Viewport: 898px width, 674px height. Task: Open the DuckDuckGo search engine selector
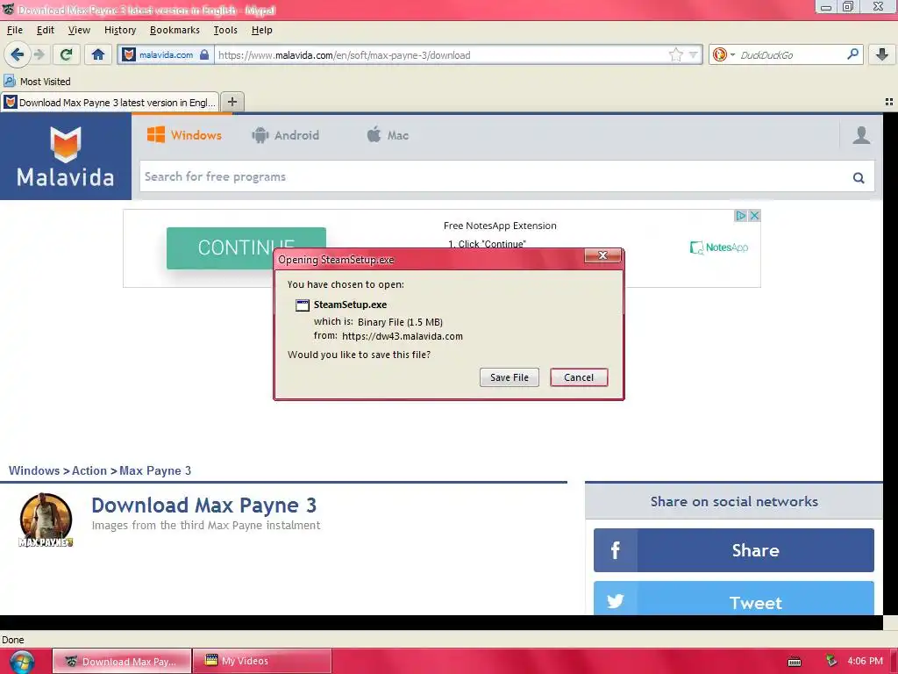tap(723, 55)
